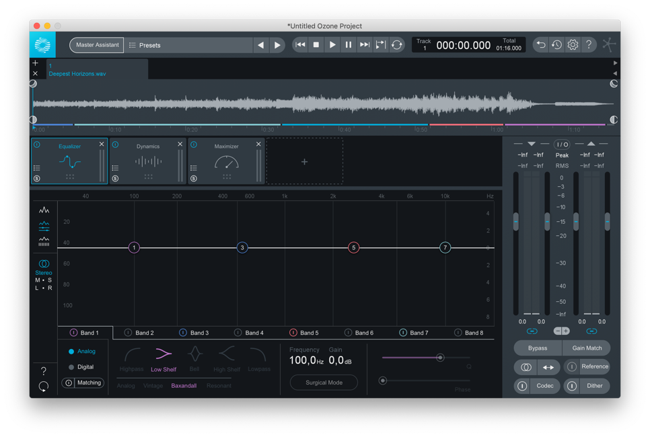Screen dimensions: 650x437
Task: Adjust the Phase slider handle
Action: [x=383, y=381]
